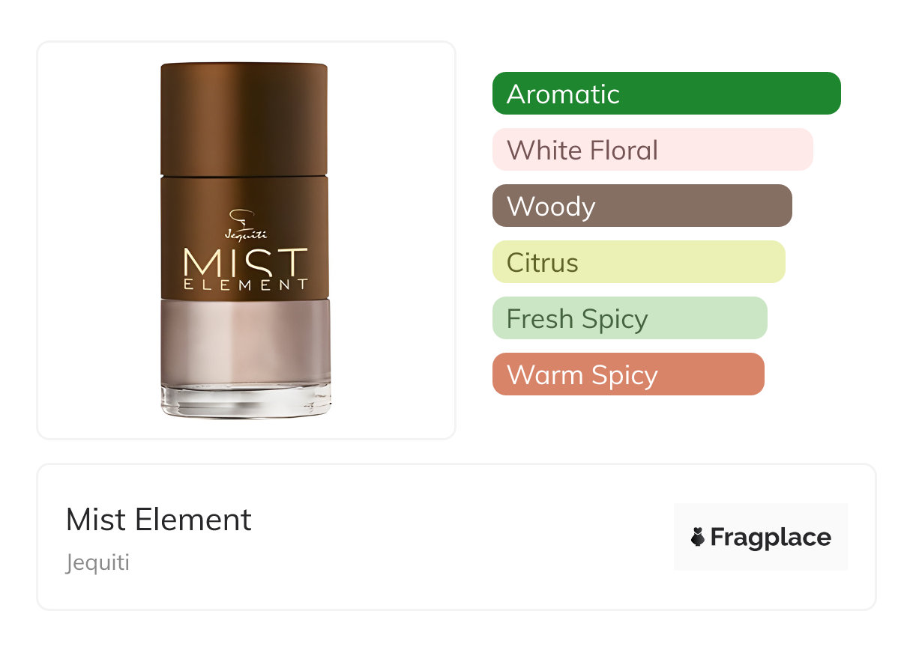Click the clear glass base of the bottle
This screenshot has height=647, width=913.
pyautogui.click(x=245, y=401)
